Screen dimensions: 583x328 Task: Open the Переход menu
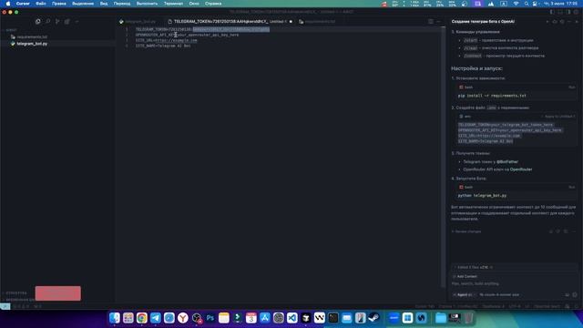pyautogui.click(x=122, y=4)
